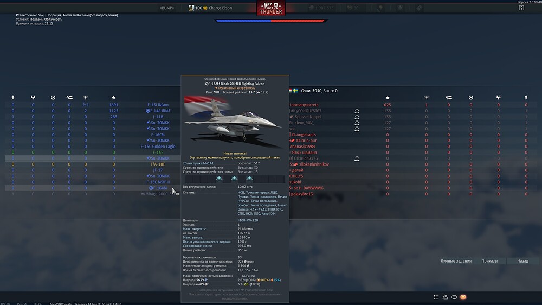
Task: Click score value 625 in right team
Action: click(x=388, y=105)
